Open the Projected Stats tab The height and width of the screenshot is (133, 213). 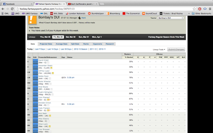46,44
